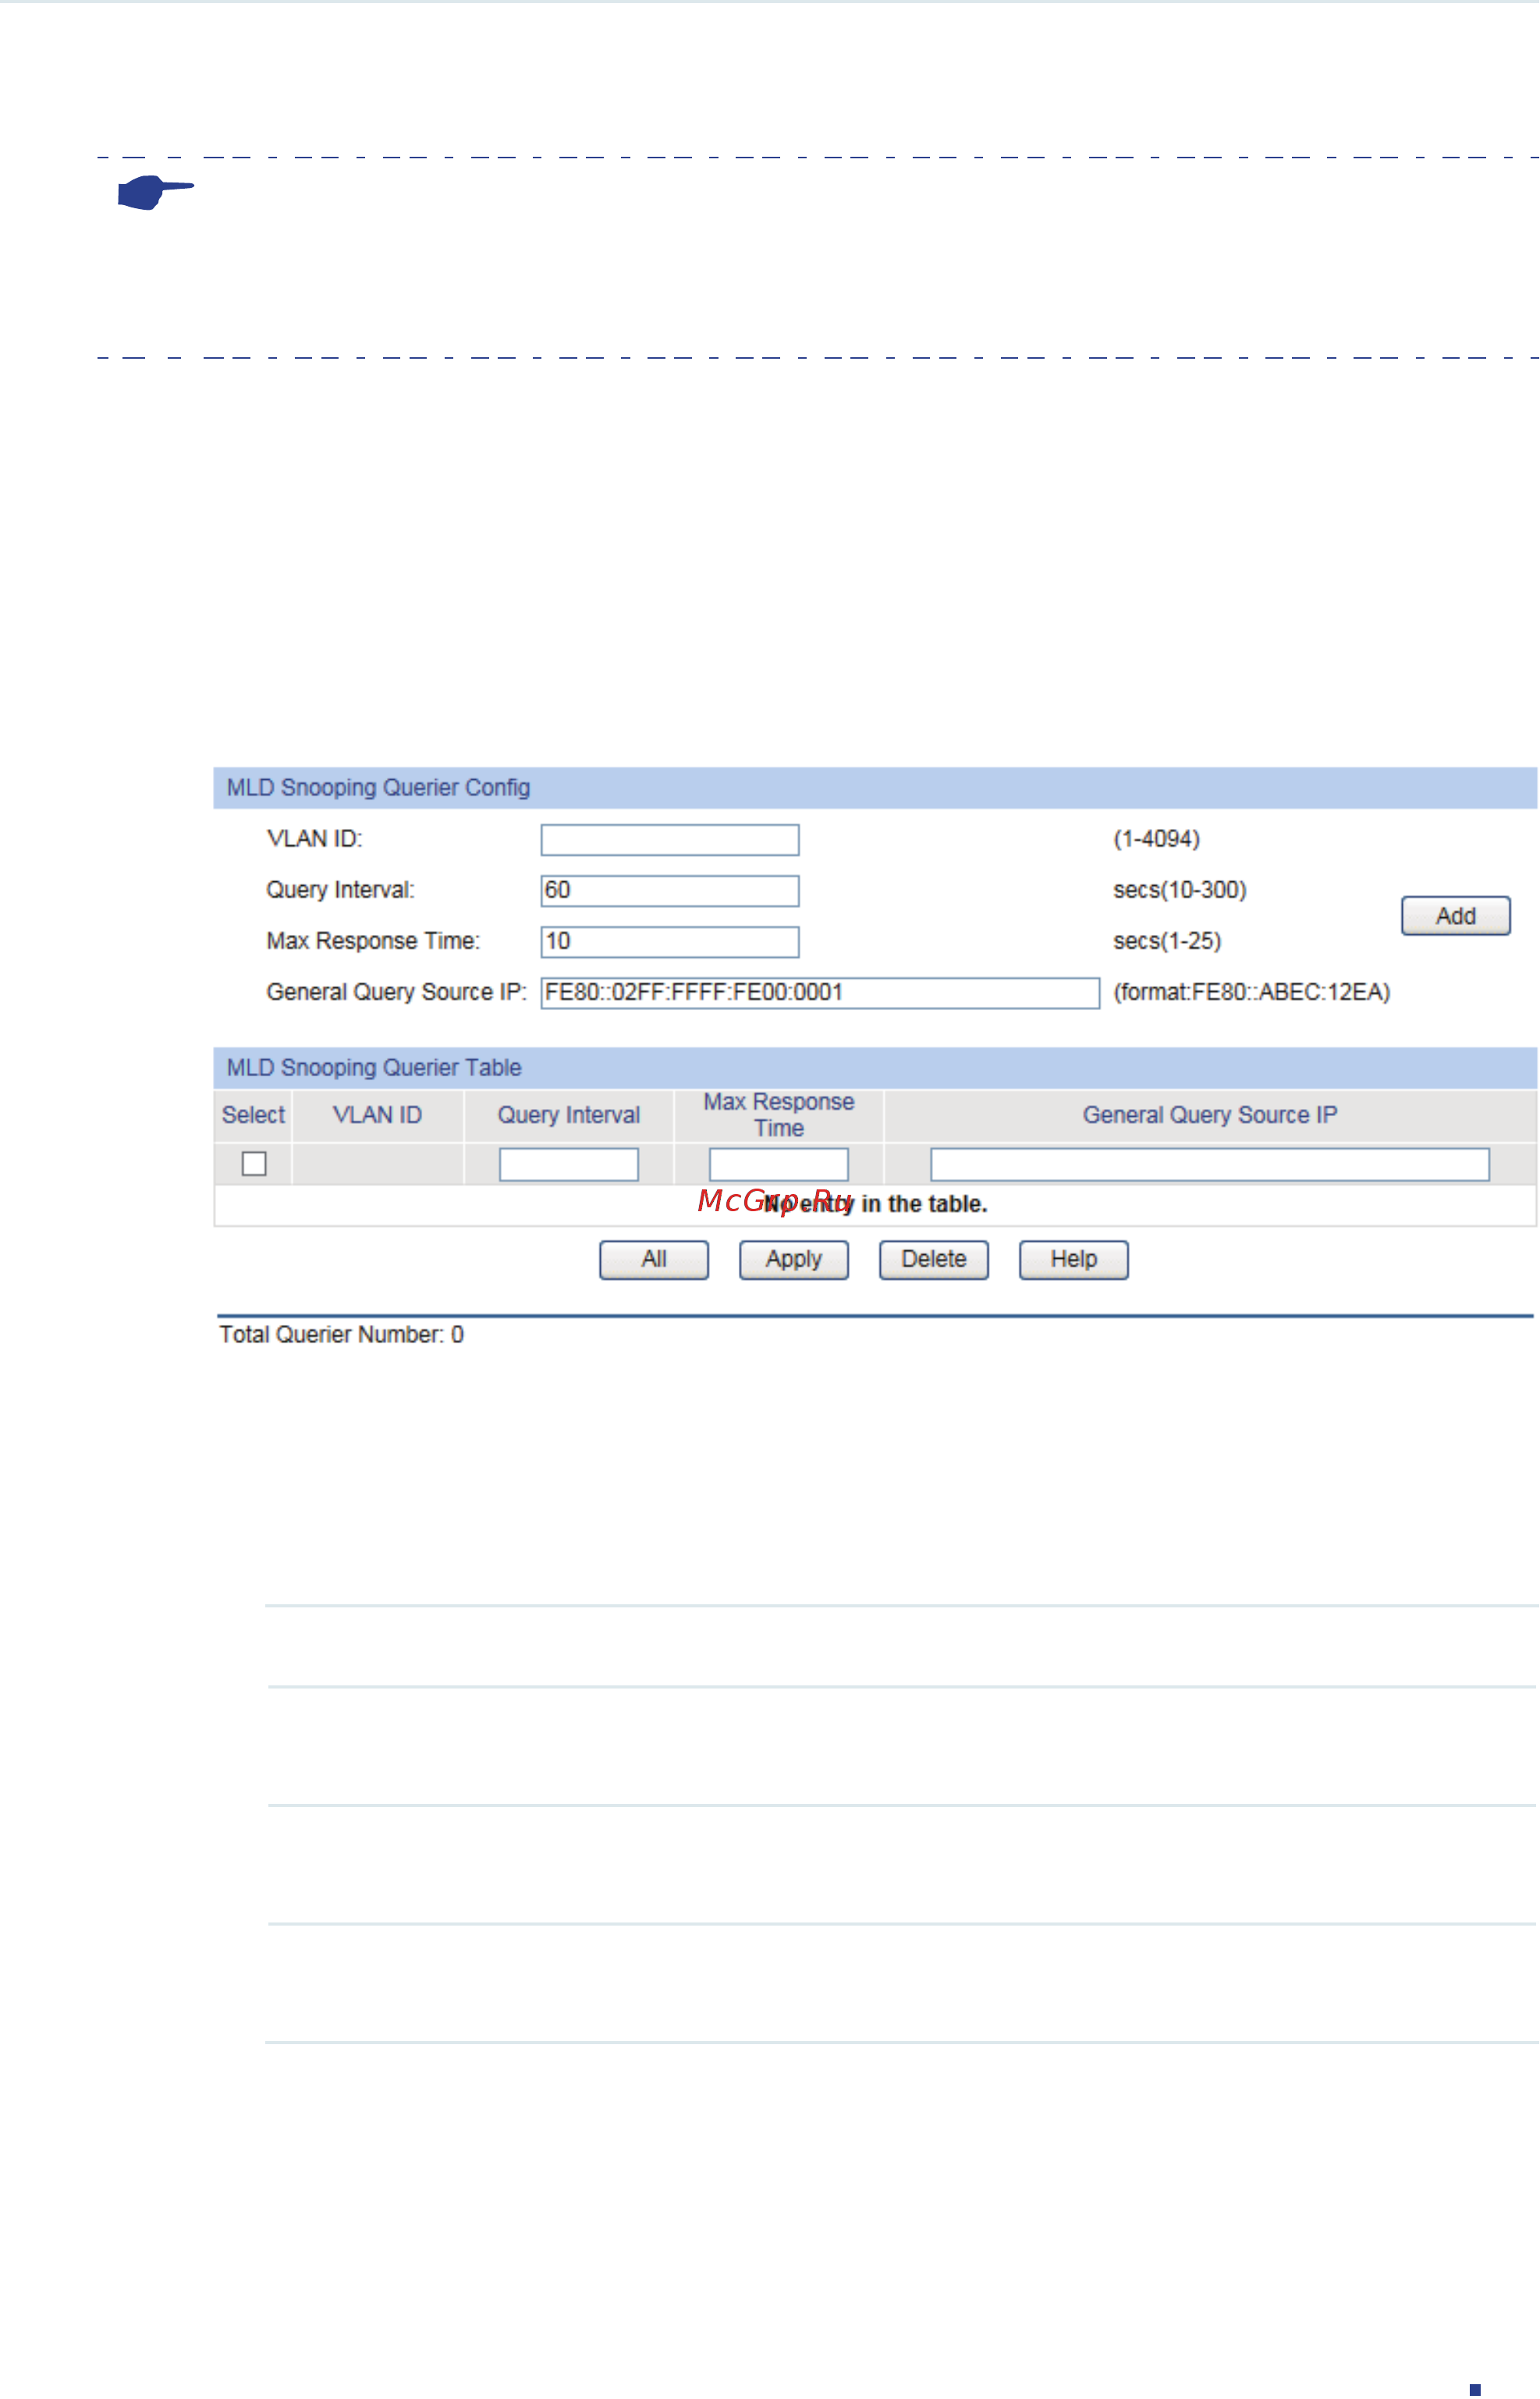Click the secs(1-25) hint text
This screenshot has height=2399, width=1540.
click(x=1167, y=941)
